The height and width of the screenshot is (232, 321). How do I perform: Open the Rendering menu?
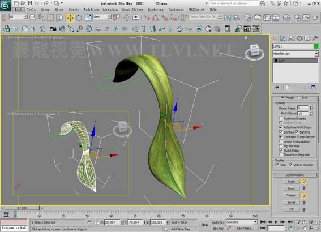point(156,10)
